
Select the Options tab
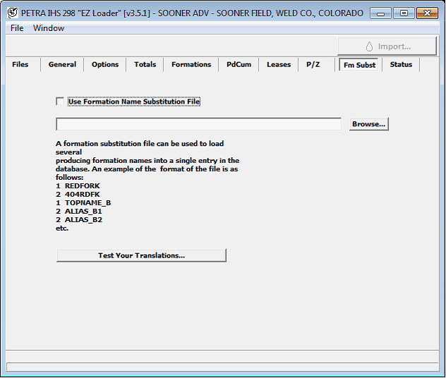(x=105, y=64)
